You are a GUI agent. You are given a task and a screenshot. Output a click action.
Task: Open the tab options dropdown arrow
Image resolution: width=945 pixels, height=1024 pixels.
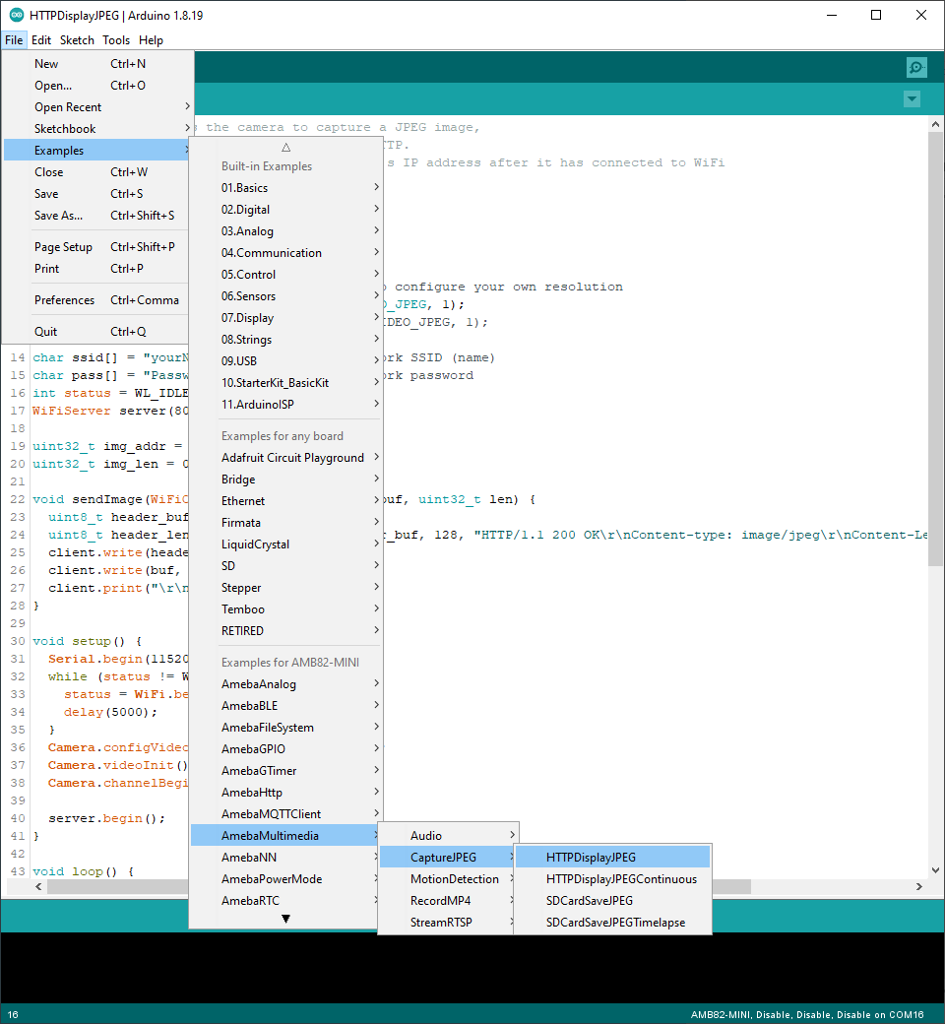[x=912, y=99]
